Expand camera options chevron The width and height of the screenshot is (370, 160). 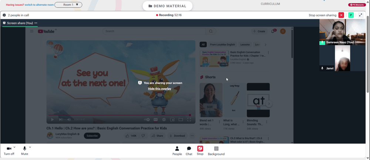[14, 147]
